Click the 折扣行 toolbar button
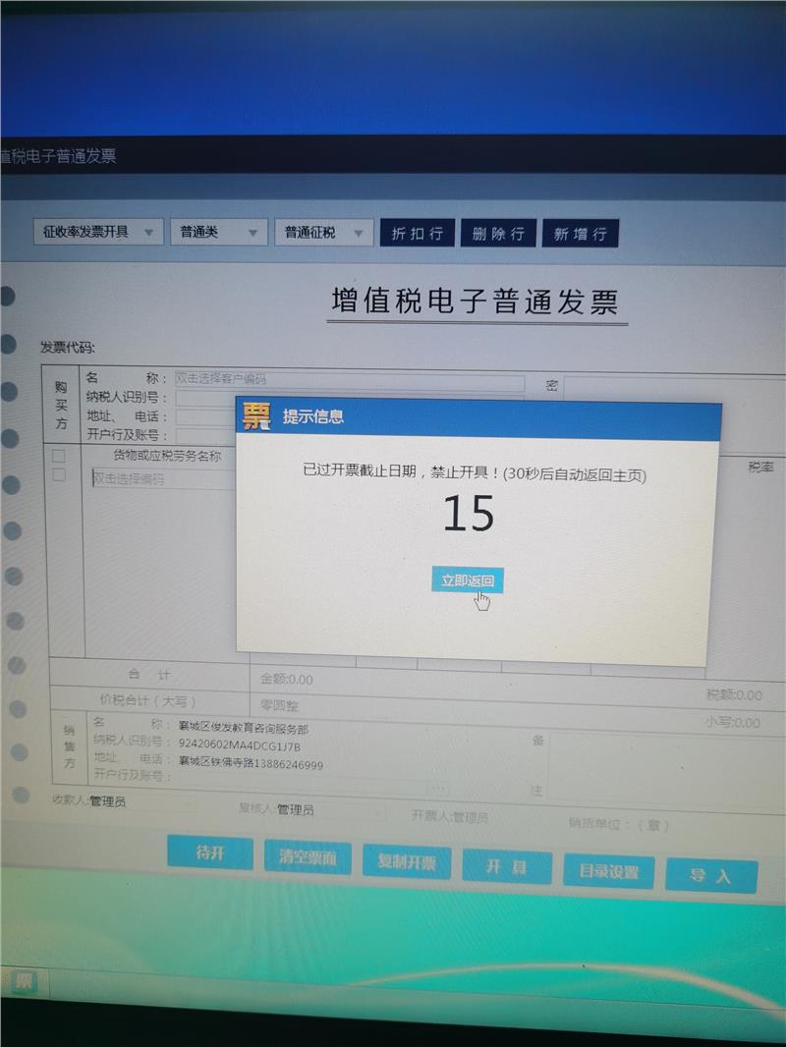 [x=417, y=234]
